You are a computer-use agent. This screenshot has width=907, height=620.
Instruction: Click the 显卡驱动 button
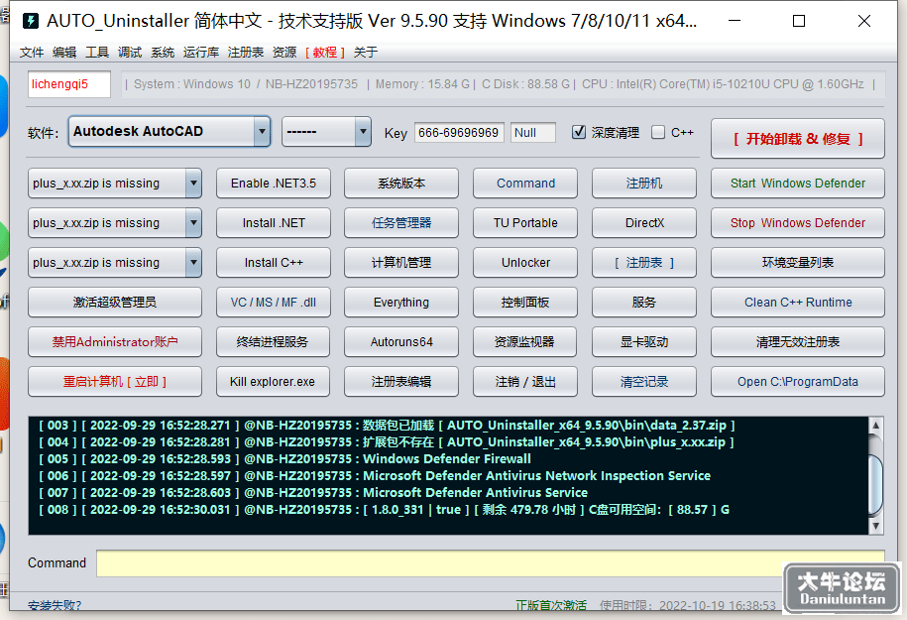pyautogui.click(x=644, y=341)
